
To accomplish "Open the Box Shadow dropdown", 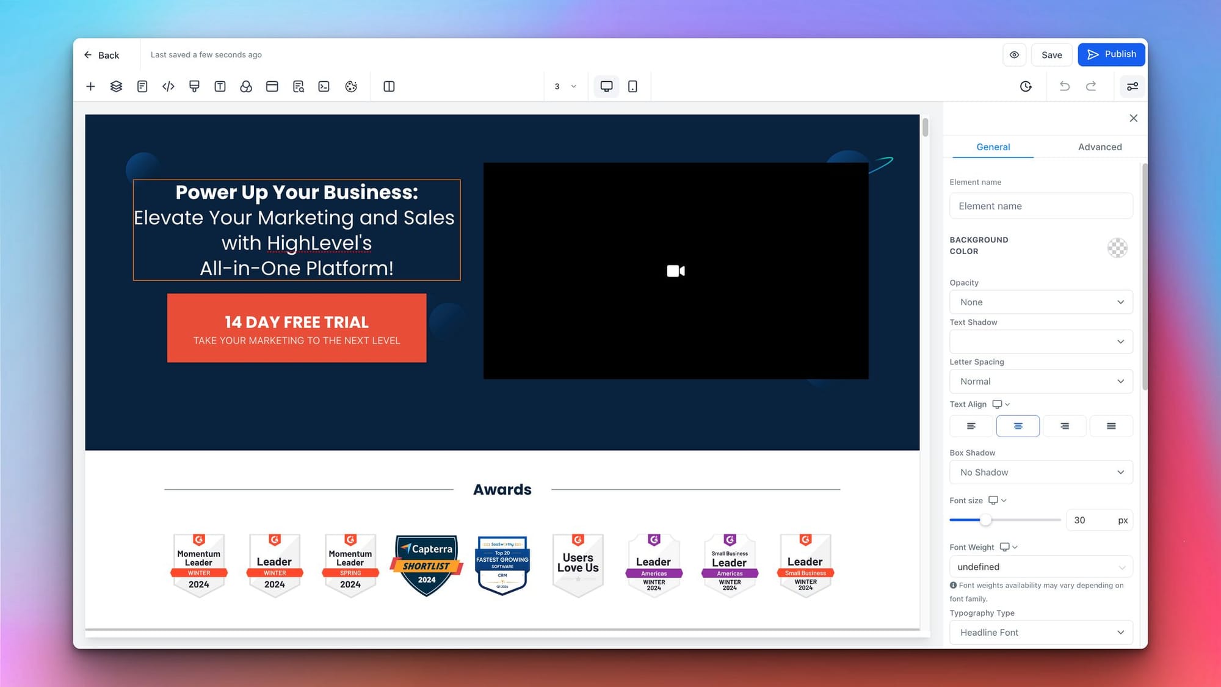I will click(x=1041, y=472).
